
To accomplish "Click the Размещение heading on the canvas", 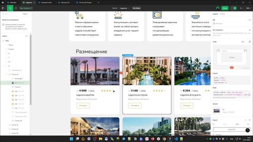I will click(91, 52).
